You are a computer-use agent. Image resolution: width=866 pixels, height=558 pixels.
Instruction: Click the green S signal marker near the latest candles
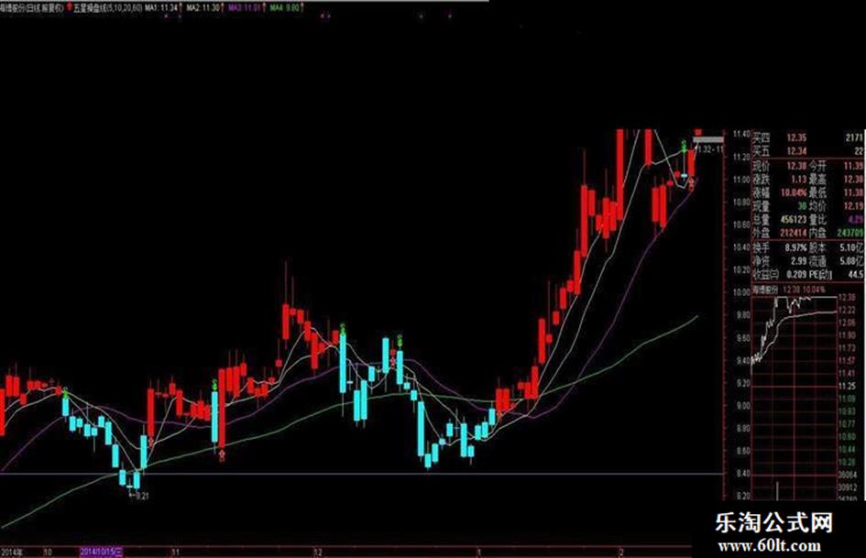coord(684,145)
